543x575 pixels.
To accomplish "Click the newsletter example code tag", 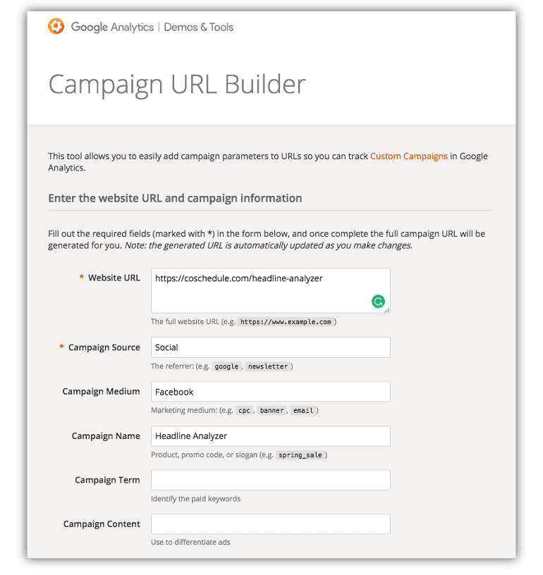I will [268, 366].
